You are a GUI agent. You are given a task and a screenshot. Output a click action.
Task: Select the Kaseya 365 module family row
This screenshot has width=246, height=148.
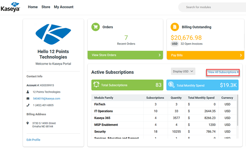(164, 118)
